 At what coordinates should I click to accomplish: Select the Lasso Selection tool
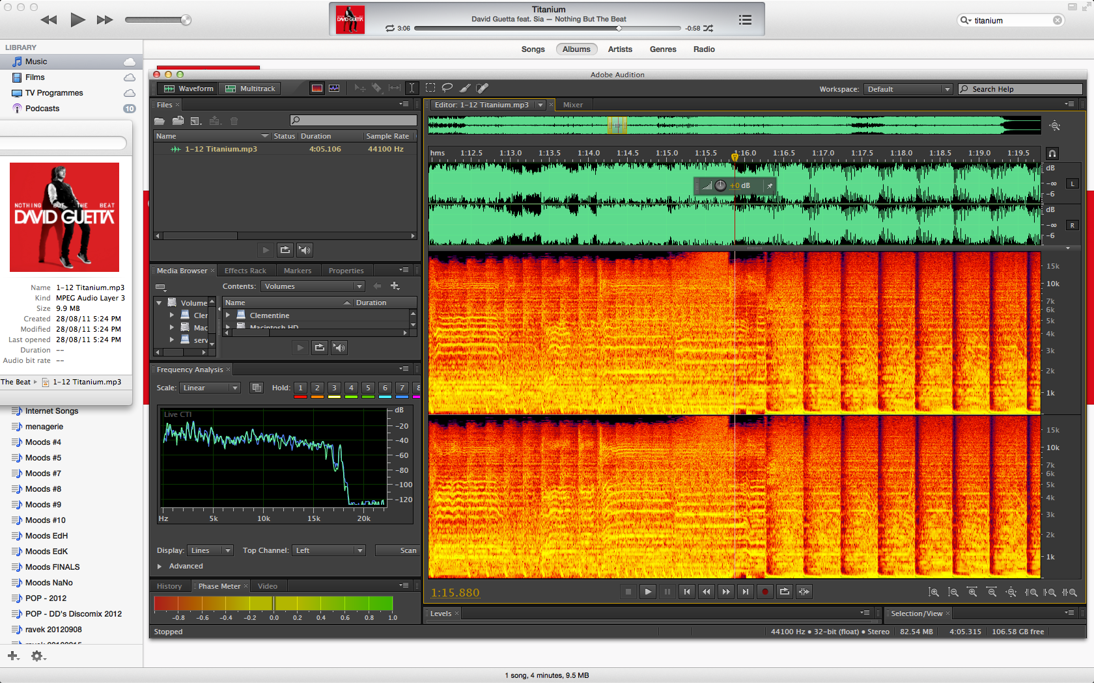coord(447,88)
